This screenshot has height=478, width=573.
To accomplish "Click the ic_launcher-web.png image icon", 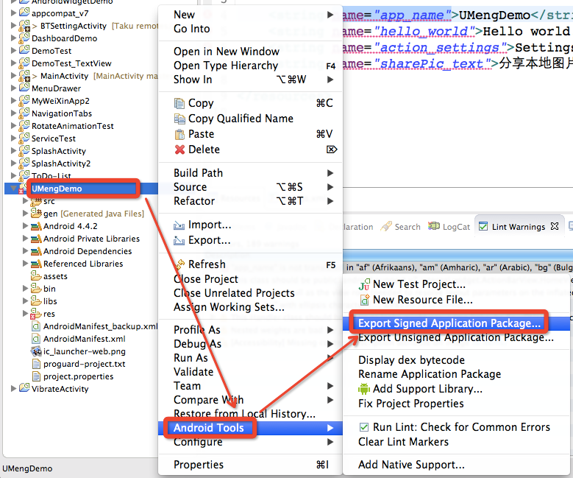I will (36, 351).
